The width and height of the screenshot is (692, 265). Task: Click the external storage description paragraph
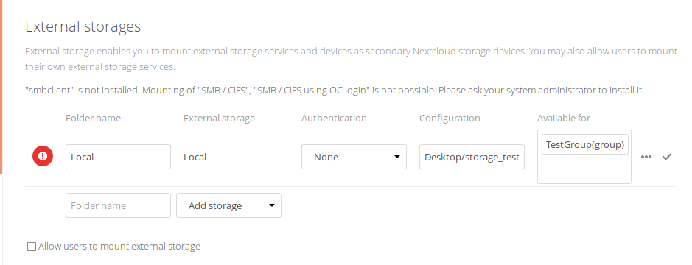352,59
